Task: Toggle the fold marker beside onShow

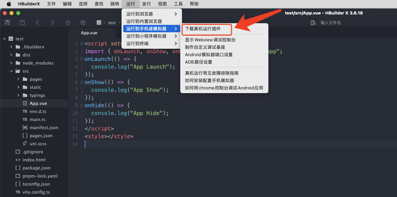Action: tap(81, 82)
